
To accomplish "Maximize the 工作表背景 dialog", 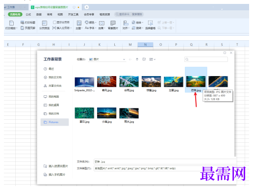I will pyautogui.click(x=225, y=53).
